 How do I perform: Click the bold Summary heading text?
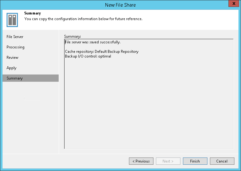pos(33,13)
